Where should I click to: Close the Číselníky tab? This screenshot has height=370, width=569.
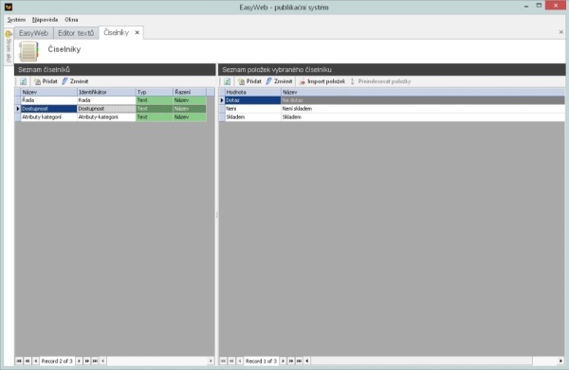click(138, 32)
